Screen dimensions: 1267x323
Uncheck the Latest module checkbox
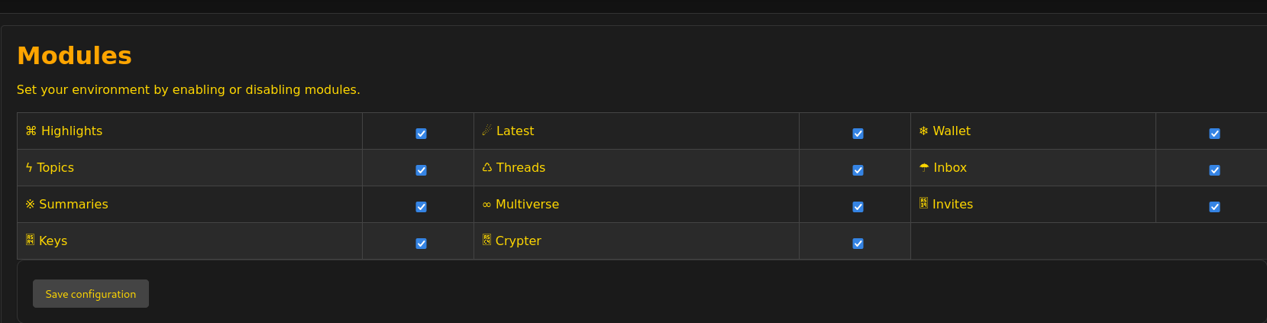click(x=858, y=134)
